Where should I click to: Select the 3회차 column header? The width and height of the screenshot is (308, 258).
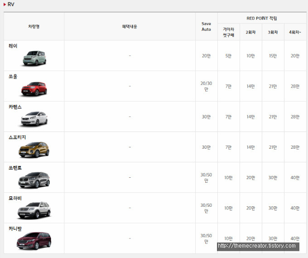click(273, 32)
